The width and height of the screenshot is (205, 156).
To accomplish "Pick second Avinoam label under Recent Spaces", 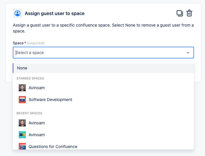I will coord(37,135).
